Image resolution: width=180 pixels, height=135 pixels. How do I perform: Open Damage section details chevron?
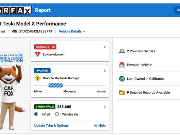point(105,70)
